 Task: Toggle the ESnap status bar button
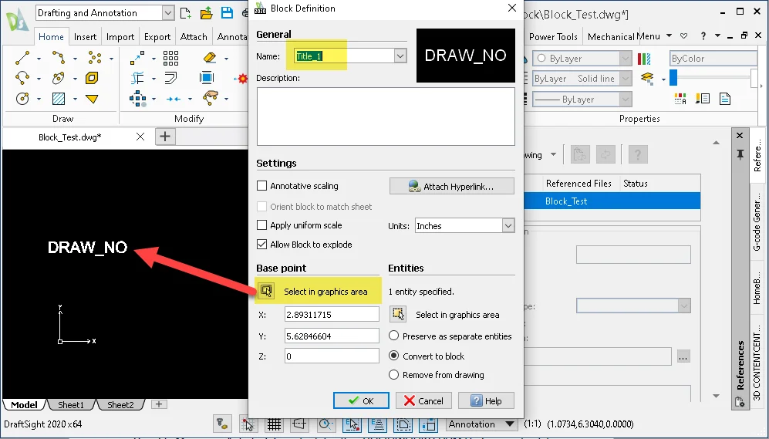(x=352, y=424)
